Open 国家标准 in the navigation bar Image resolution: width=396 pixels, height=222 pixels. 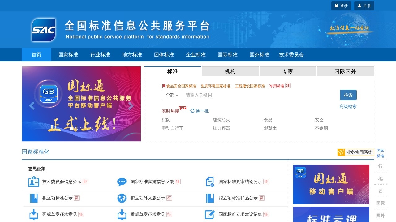click(68, 55)
